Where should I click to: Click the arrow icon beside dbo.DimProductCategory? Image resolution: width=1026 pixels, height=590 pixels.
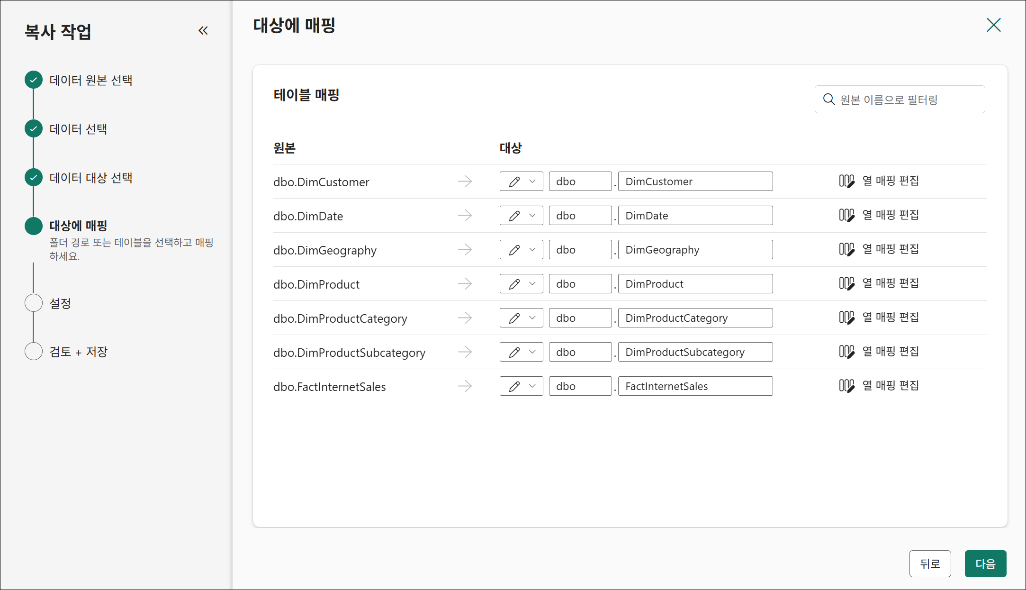465,318
